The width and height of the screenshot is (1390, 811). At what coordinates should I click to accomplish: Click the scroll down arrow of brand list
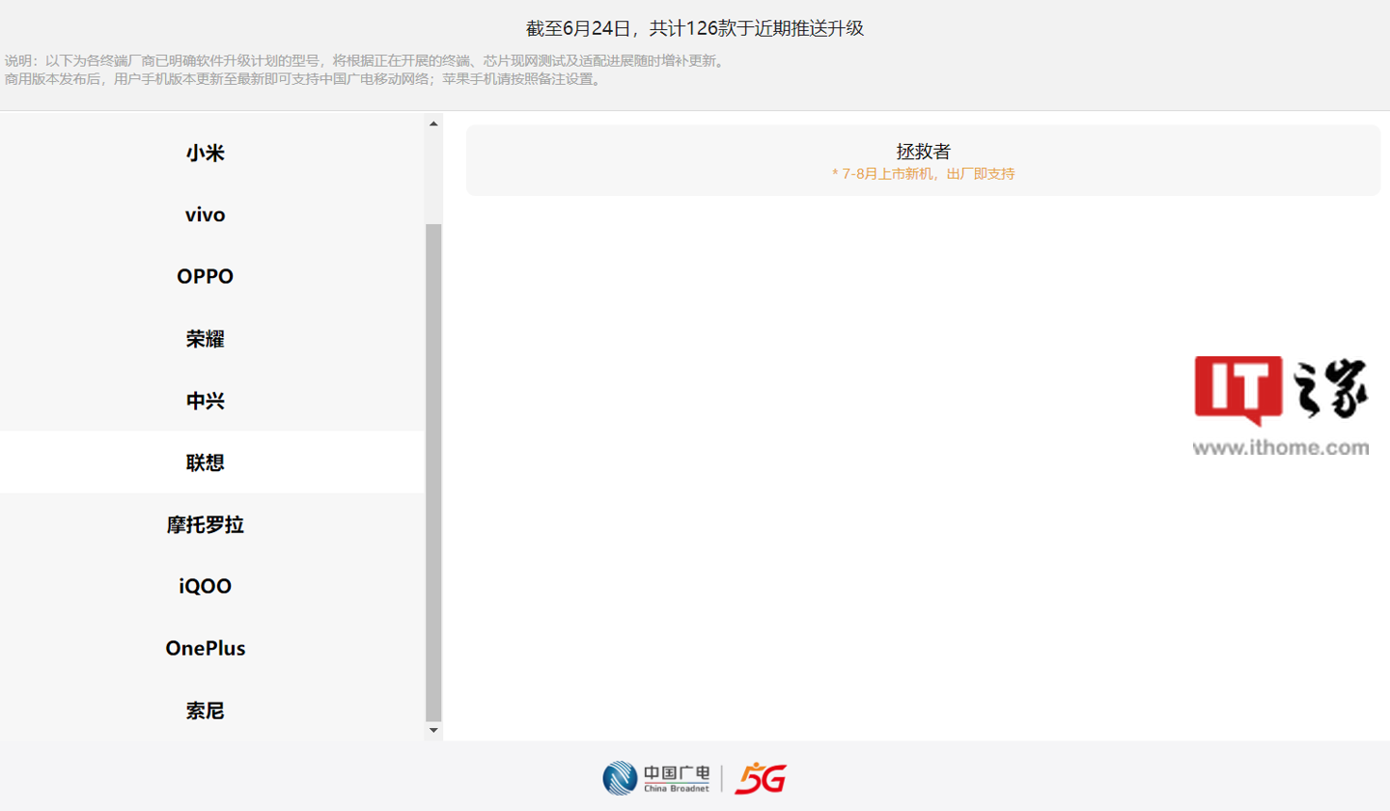click(x=433, y=731)
